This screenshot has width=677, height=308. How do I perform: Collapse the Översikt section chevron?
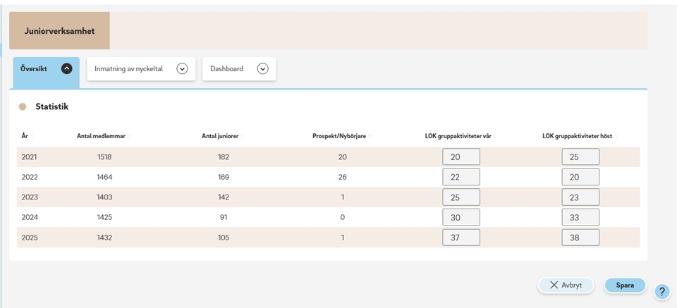click(67, 69)
